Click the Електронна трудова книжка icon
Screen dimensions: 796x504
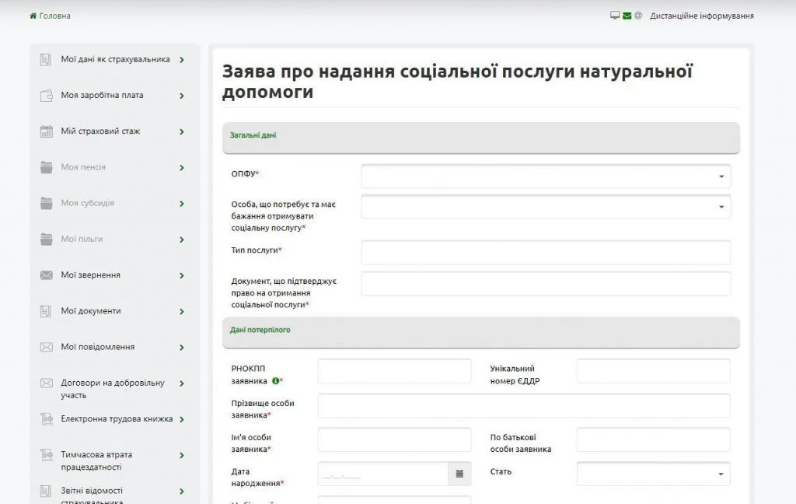tap(46, 419)
